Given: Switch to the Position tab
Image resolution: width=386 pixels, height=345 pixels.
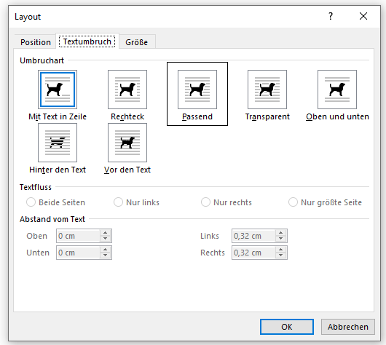Looking at the screenshot, I should pos(36,42).
